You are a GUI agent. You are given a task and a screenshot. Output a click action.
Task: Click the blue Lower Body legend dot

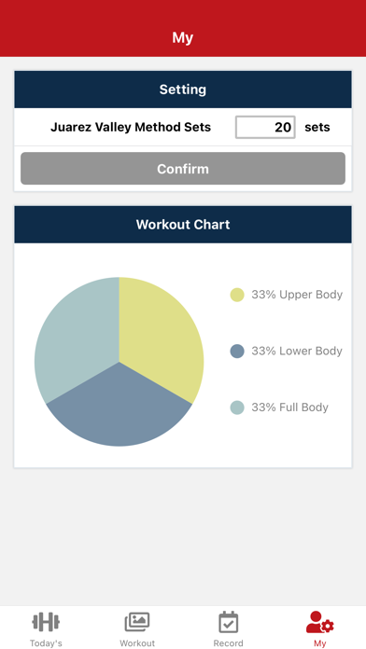point(237,351)
